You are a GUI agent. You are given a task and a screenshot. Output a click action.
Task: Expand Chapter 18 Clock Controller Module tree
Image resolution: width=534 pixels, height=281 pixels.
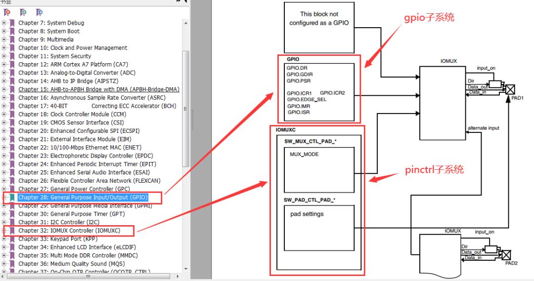tap(4, 114)
